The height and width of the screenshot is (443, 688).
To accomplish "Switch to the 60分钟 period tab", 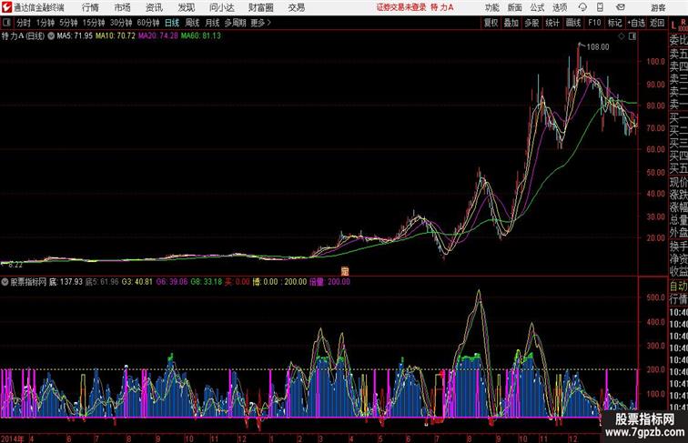I will [x=148, y=23].
